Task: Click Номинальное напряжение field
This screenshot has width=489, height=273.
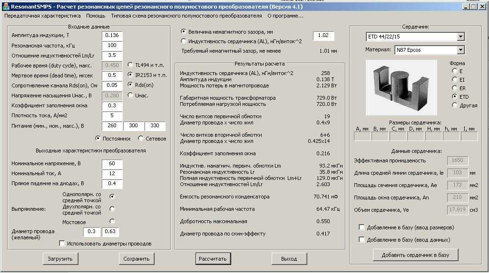Action: point(112,164)
